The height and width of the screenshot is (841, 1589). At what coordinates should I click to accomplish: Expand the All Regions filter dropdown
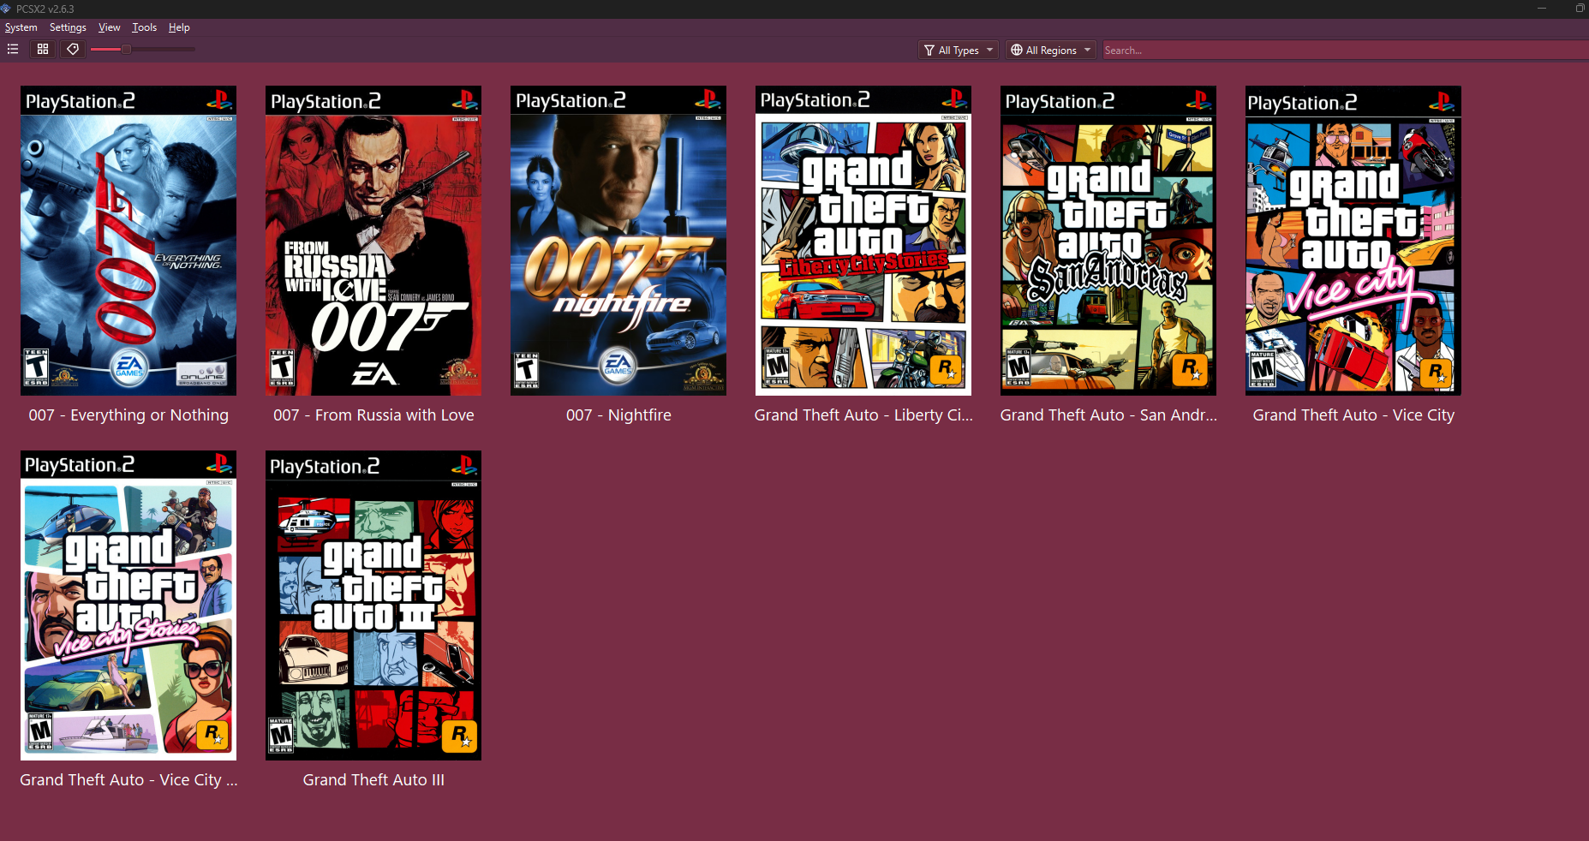(1050, 50)
